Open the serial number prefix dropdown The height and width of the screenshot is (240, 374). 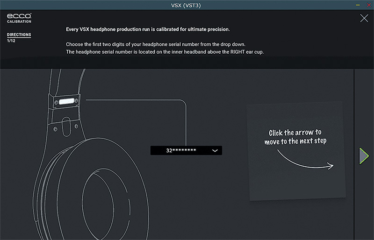[x=186, y=150]
